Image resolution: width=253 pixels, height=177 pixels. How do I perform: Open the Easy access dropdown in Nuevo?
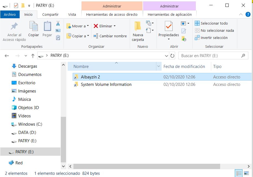150,30
